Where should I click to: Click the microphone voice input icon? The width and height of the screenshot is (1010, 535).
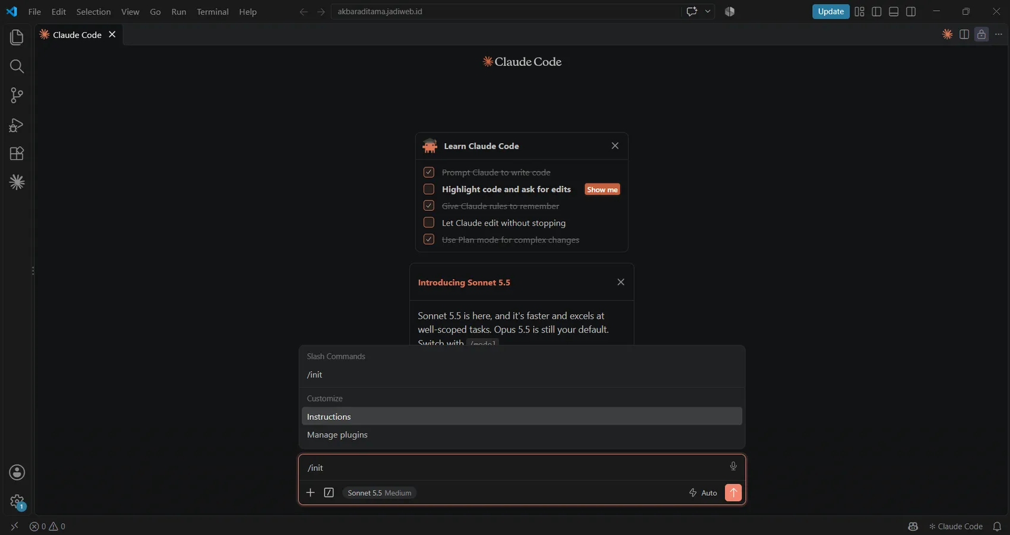[733, 467]
